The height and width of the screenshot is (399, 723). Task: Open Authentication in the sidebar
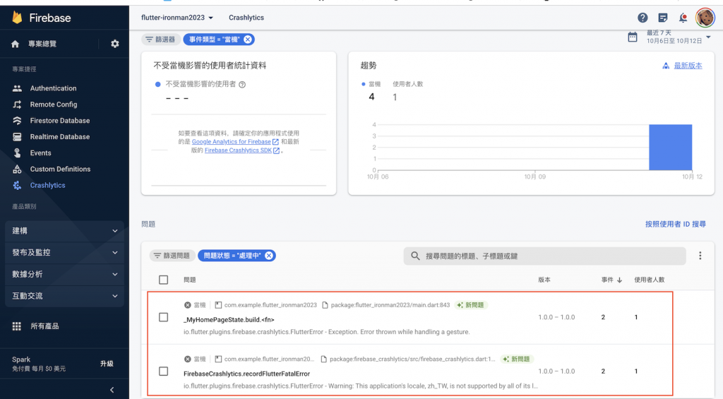53,88
